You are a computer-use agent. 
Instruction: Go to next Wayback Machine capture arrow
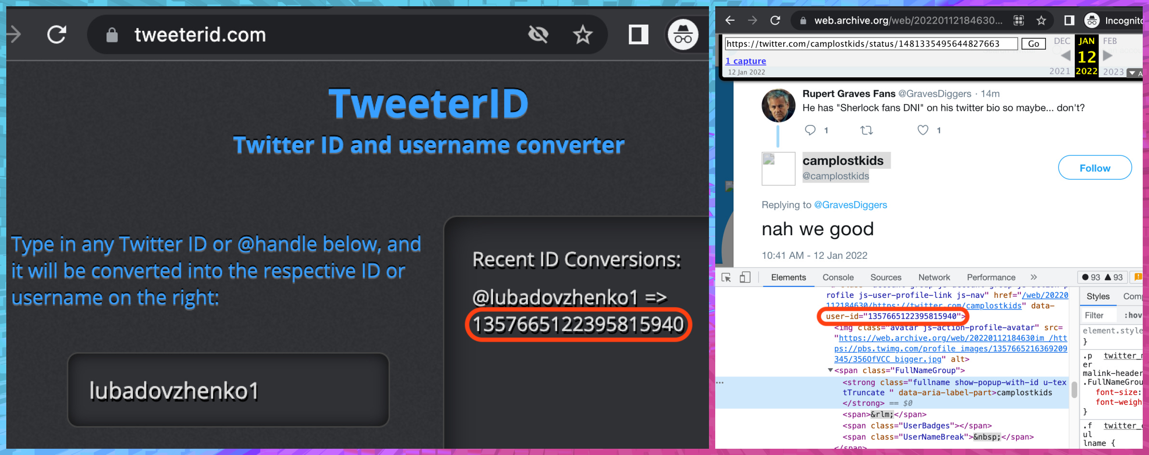[1108, 55]
